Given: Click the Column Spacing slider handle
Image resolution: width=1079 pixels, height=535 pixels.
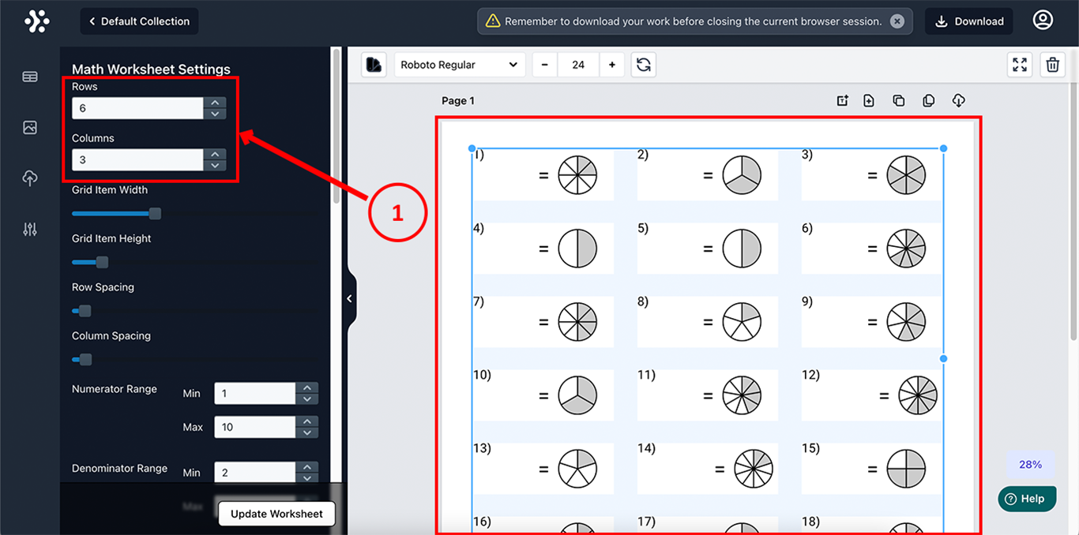Looking at the screenshot, I should [x=85, y=360].
